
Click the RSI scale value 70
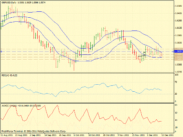tap(176, 82)
